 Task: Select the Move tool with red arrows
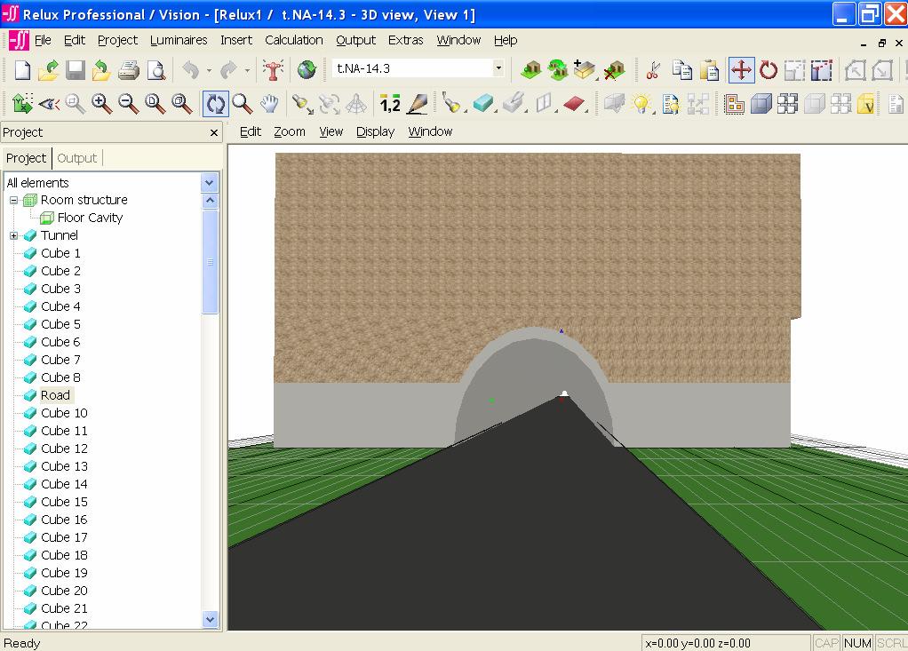pyautogui.click(x=741, y=70)
